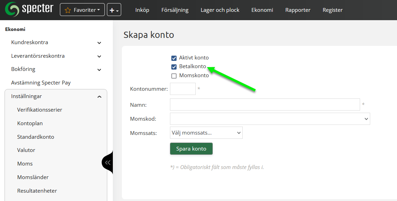Collapse the sidebar with double-arrow handle
The width and height of the screenshot is (397, 201).
pos(108,162)
